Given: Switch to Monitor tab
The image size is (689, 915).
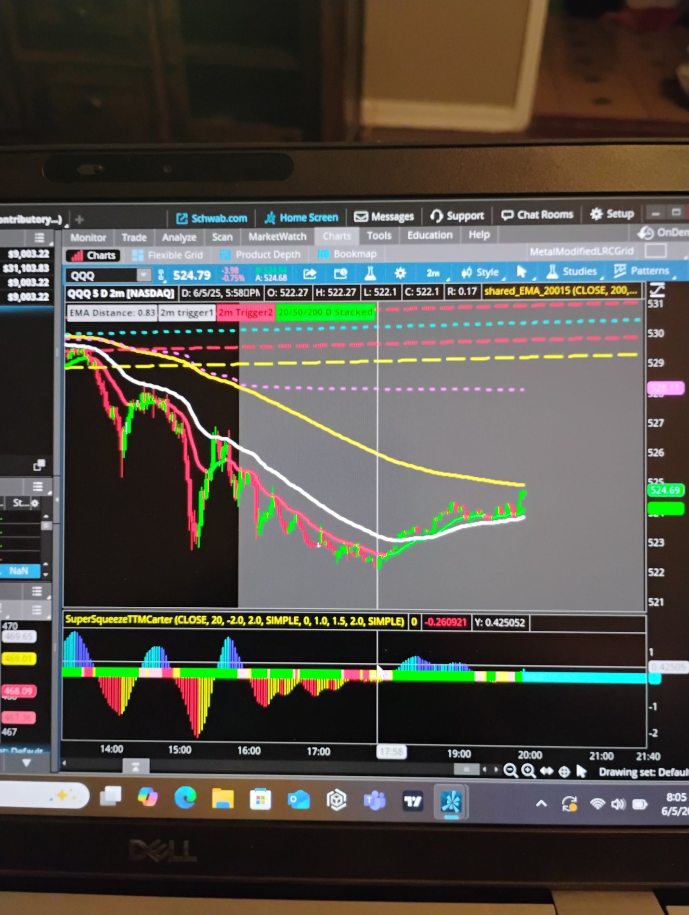Looking at the screenshot, I should [x=88, y=237].
